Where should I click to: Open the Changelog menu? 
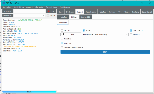click(39, 7)
